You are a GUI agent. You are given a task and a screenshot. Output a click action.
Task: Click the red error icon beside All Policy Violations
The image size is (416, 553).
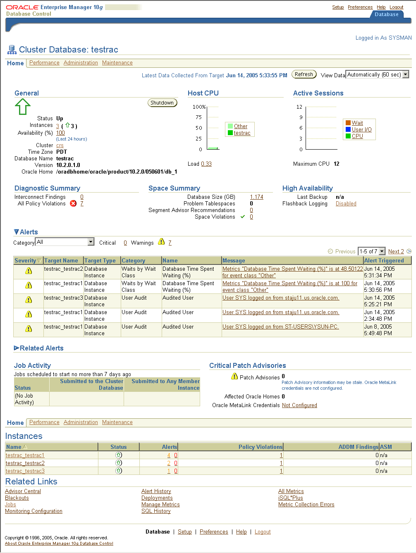[73, 203]
